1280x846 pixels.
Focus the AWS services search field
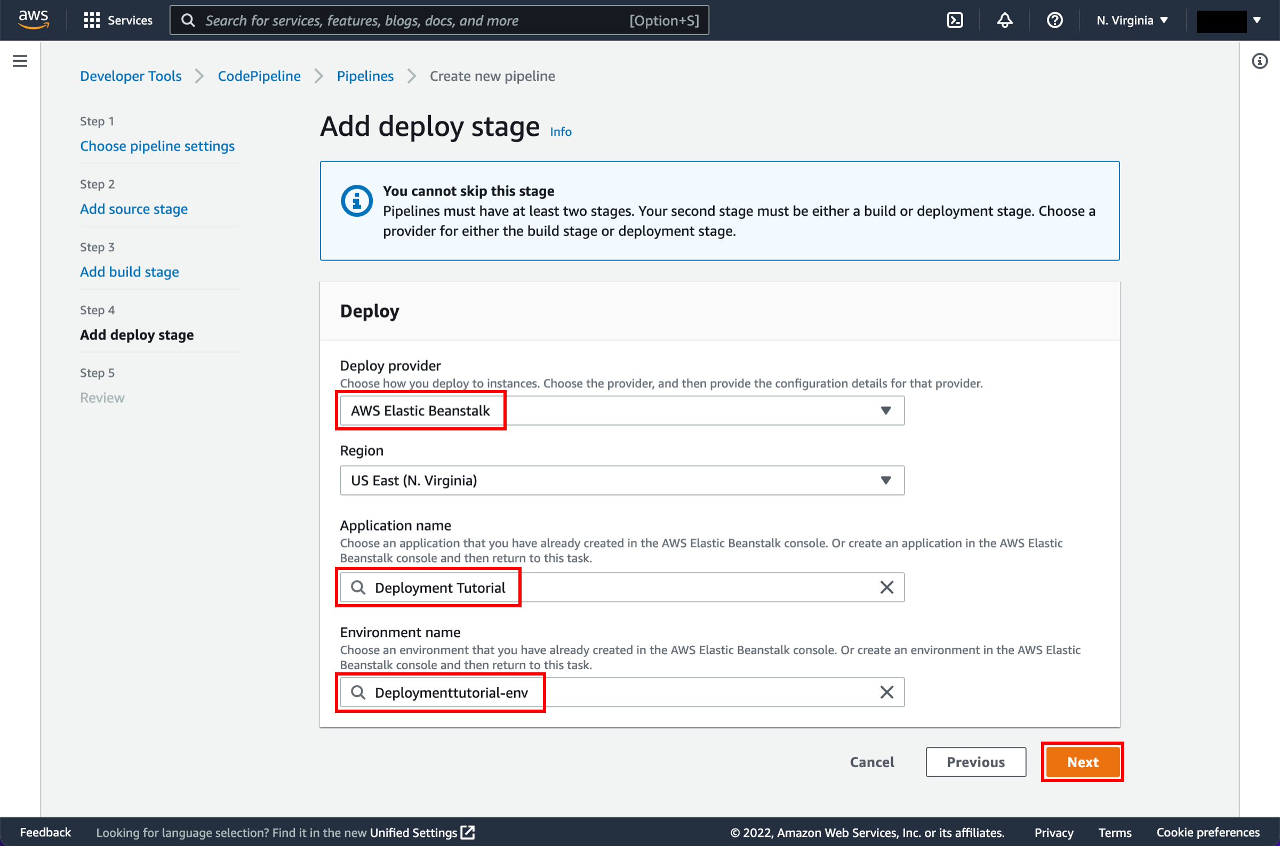[x=439, y=20]
